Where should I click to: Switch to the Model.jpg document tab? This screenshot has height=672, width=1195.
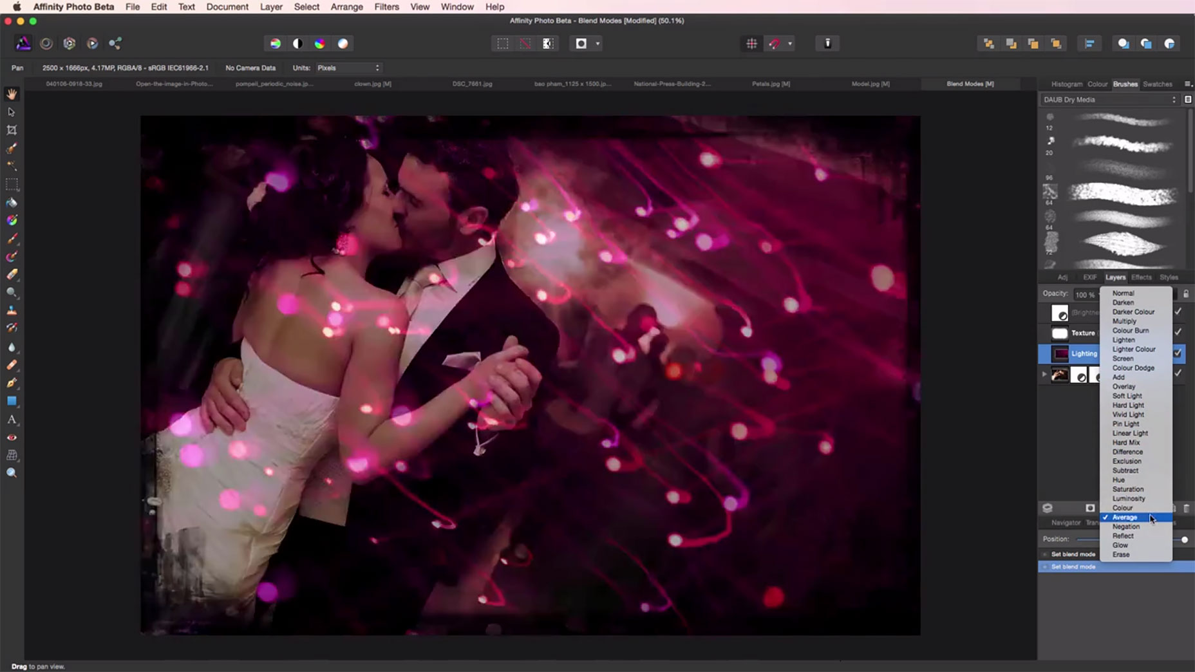[870, 84]
